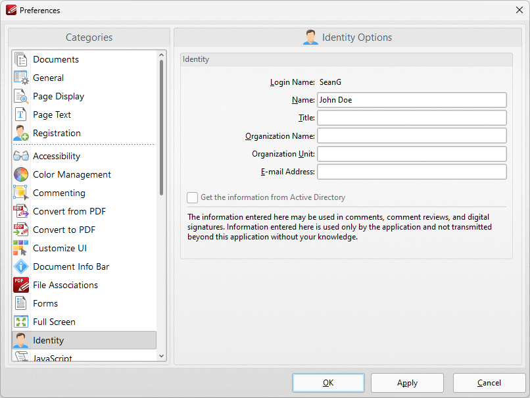The height and width of the screenshot is (398, 530).
Task: Choose Convert to PDF in the list
Action: pyautogui.click(x=84, y=230)
